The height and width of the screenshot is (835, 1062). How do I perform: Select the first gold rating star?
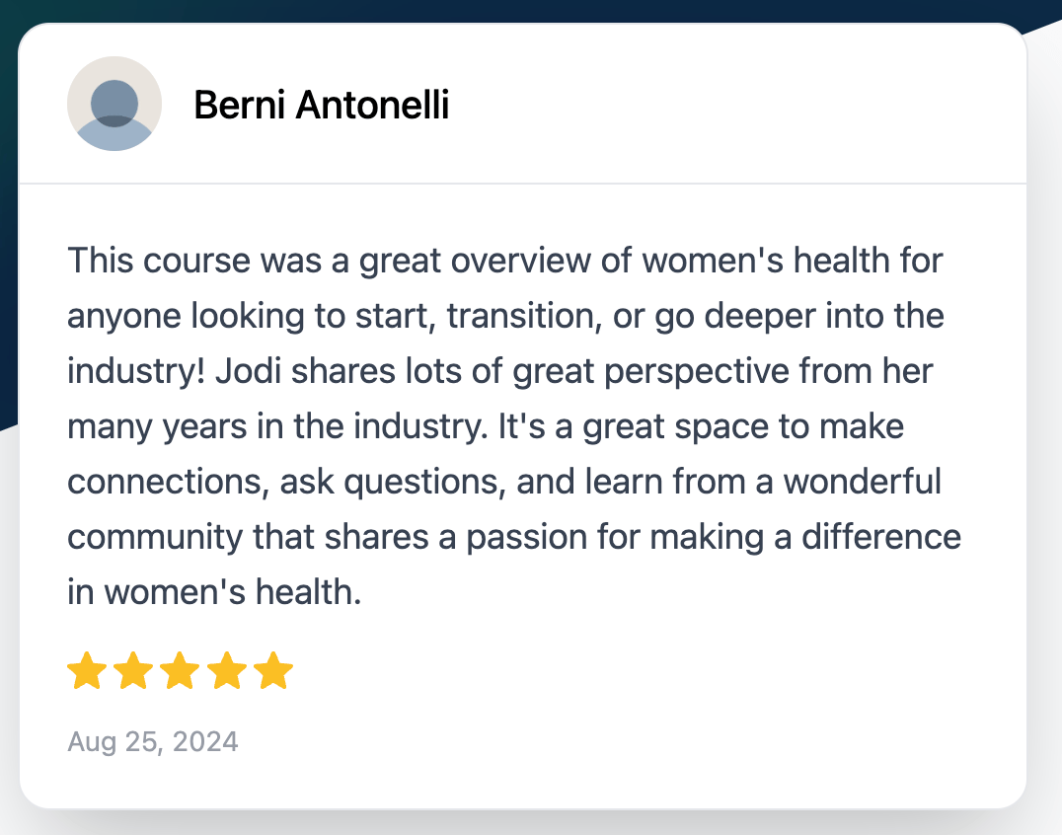pos(88,670)
